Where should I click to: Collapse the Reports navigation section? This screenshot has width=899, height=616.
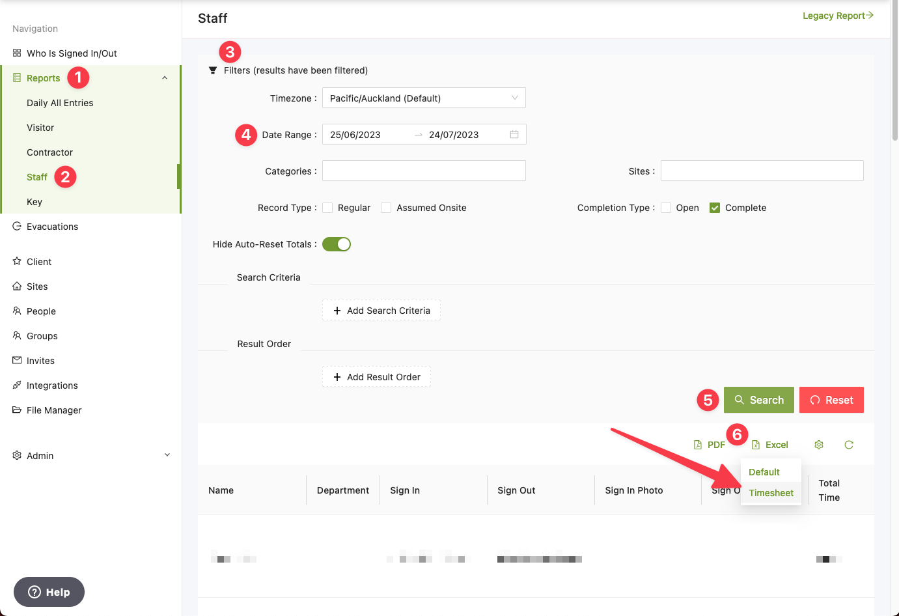[x=165, y=78]
